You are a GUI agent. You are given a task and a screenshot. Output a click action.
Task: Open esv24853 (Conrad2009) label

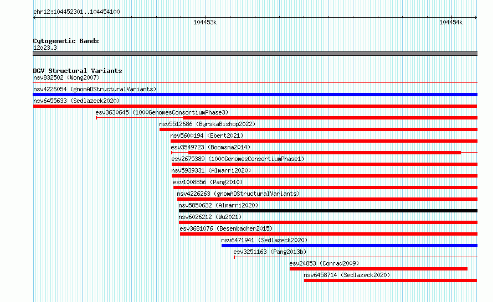coord(324,263)
